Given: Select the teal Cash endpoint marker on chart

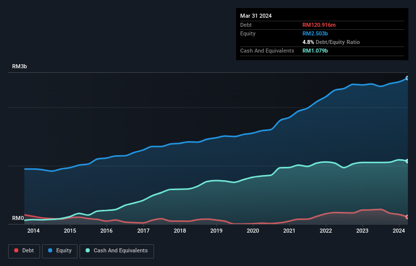Looking at the screenshot, I should click(407, 161).
